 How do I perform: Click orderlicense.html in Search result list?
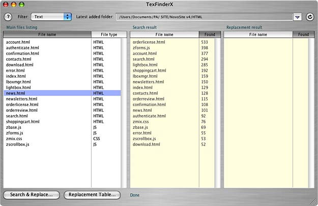click(x=149, y=42)
